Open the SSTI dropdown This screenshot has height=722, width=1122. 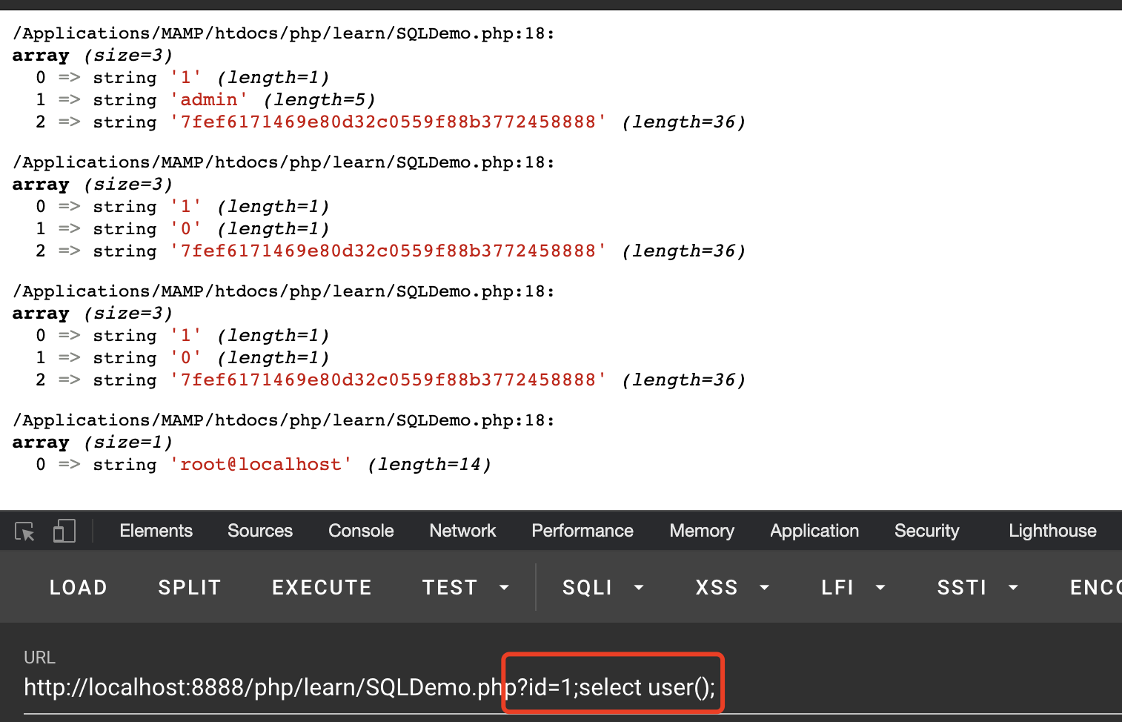978,587
